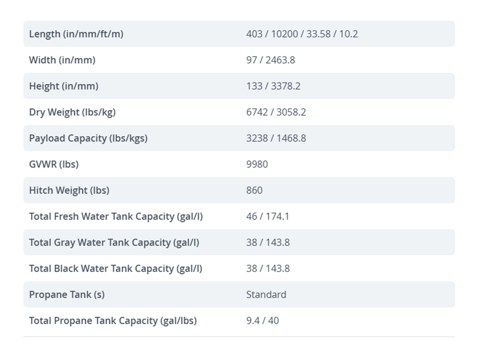The width and height of the screenshot is (478, 358).
Task: Select the height value 133 / 3378.2
Action: [273, 86]
